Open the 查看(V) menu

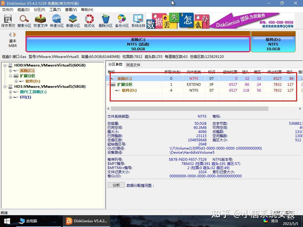pyautogui.click(x=71, y=10)
